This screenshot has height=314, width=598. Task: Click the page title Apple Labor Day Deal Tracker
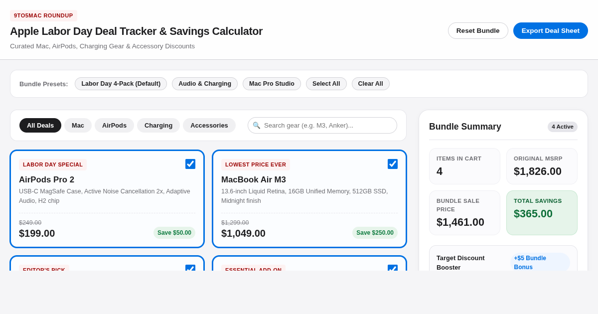136,31
